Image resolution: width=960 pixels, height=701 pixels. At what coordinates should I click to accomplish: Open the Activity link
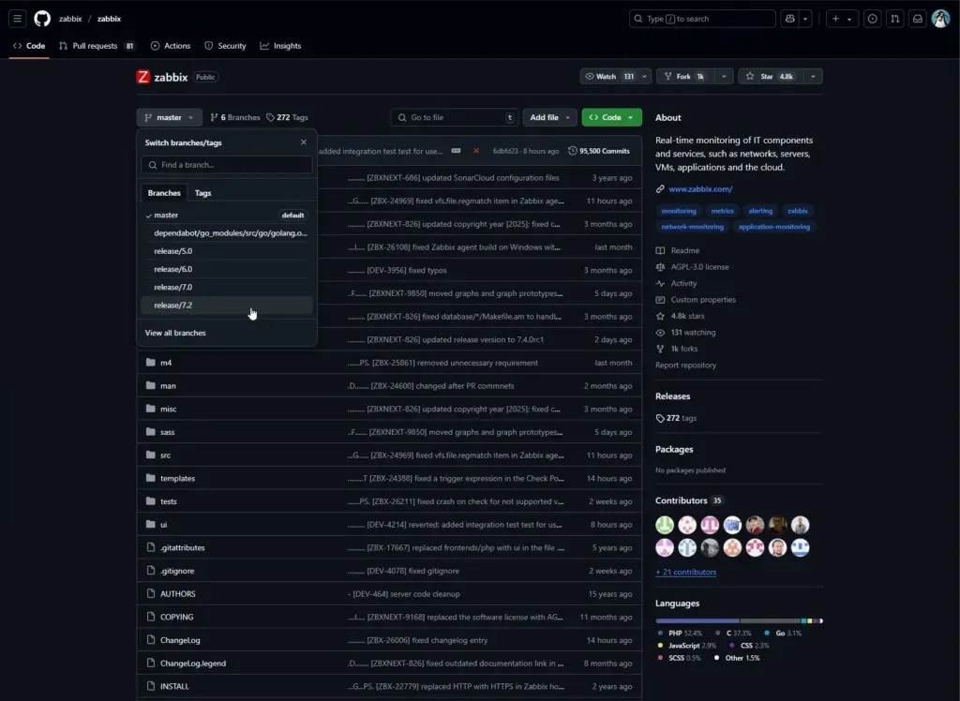(x=683, y=283)
